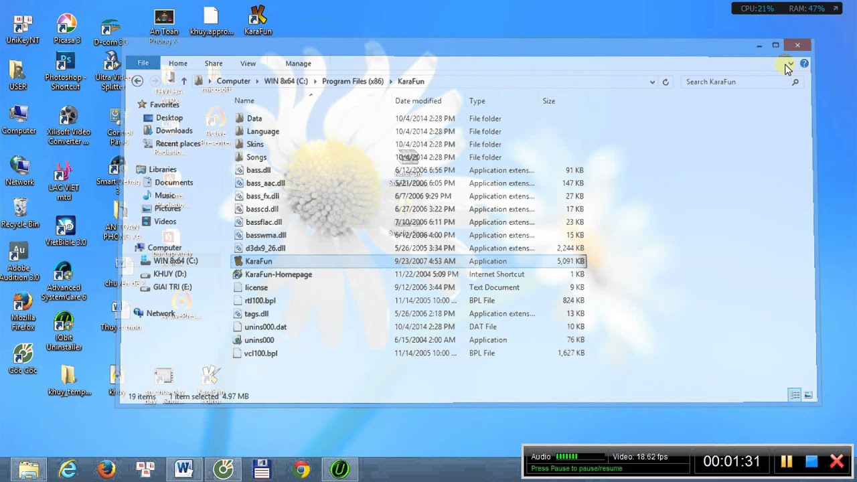Select GIAI TRI (E:) drive in tree

point(172,287)
